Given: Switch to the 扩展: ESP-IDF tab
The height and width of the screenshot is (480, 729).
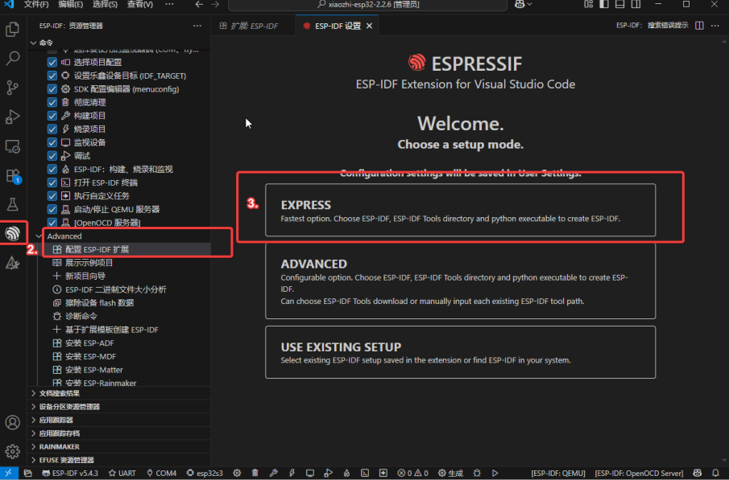Looking at the screenshot, I should coord(254,26).
